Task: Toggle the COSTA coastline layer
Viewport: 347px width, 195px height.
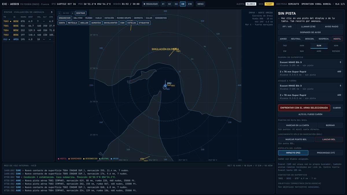Action: click(x=62, y=23)
